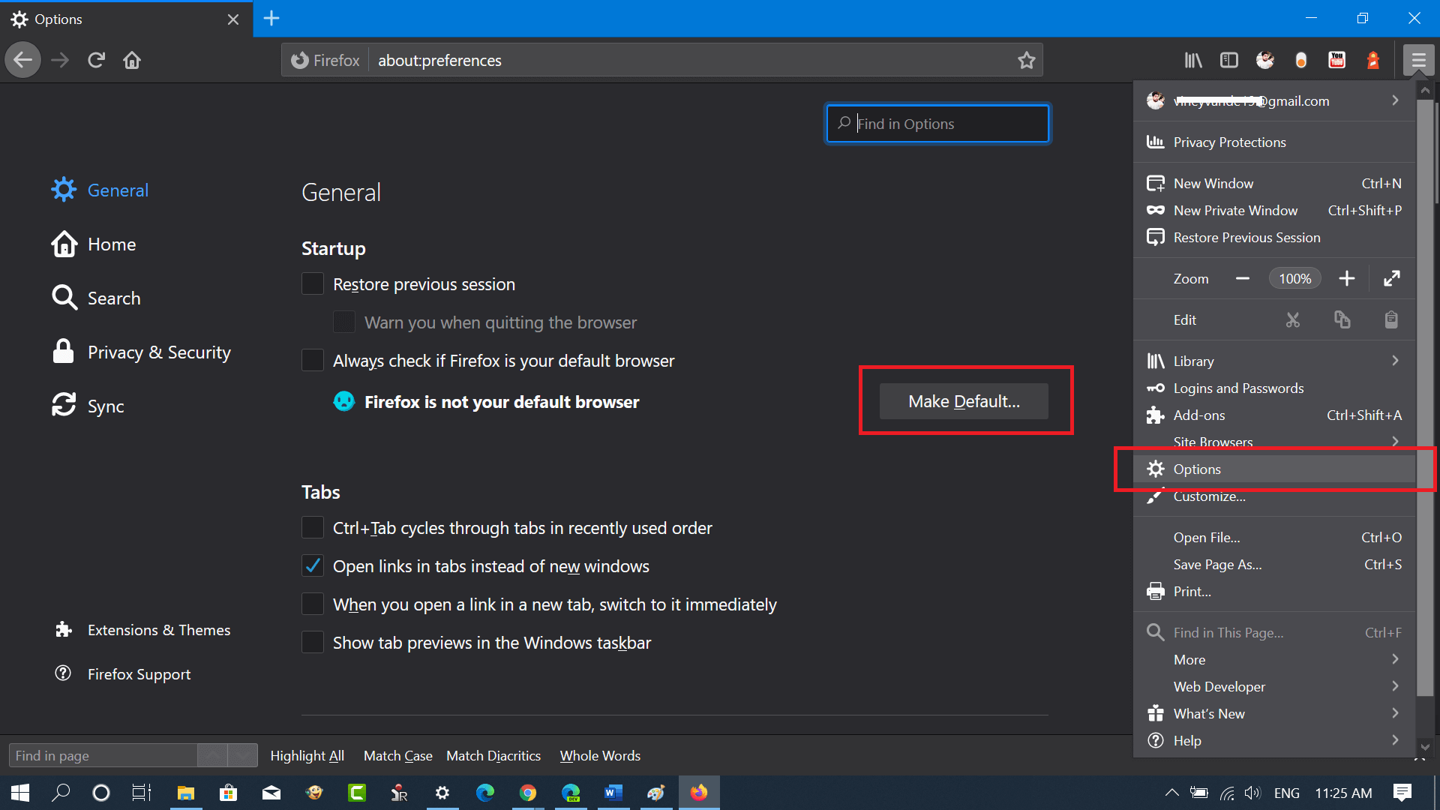This screenshot has height=810, width=1440.
Task: Open Firefox Support link
Action: tap(124, 674)
